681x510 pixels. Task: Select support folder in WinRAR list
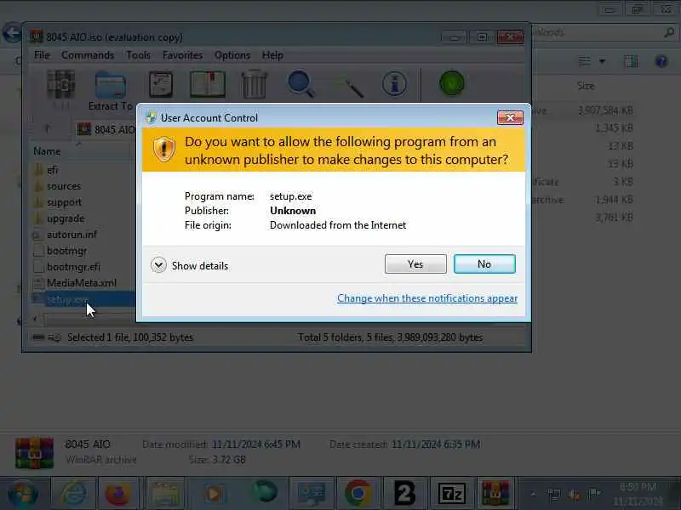[64, 202]
